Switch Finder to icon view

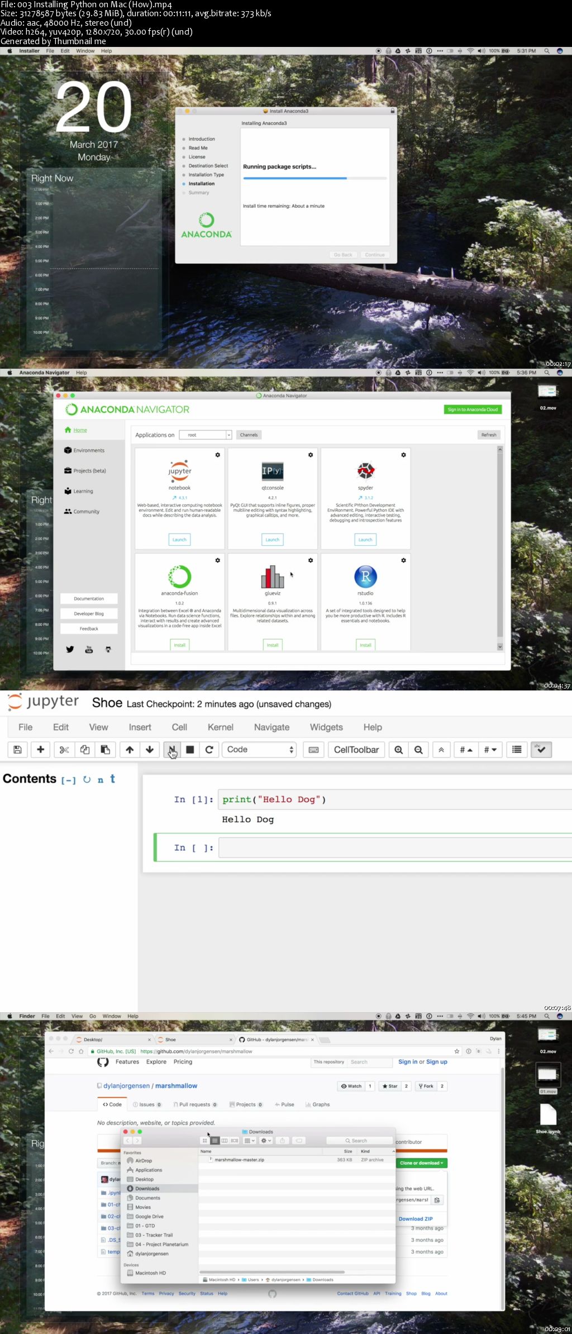205,1140
